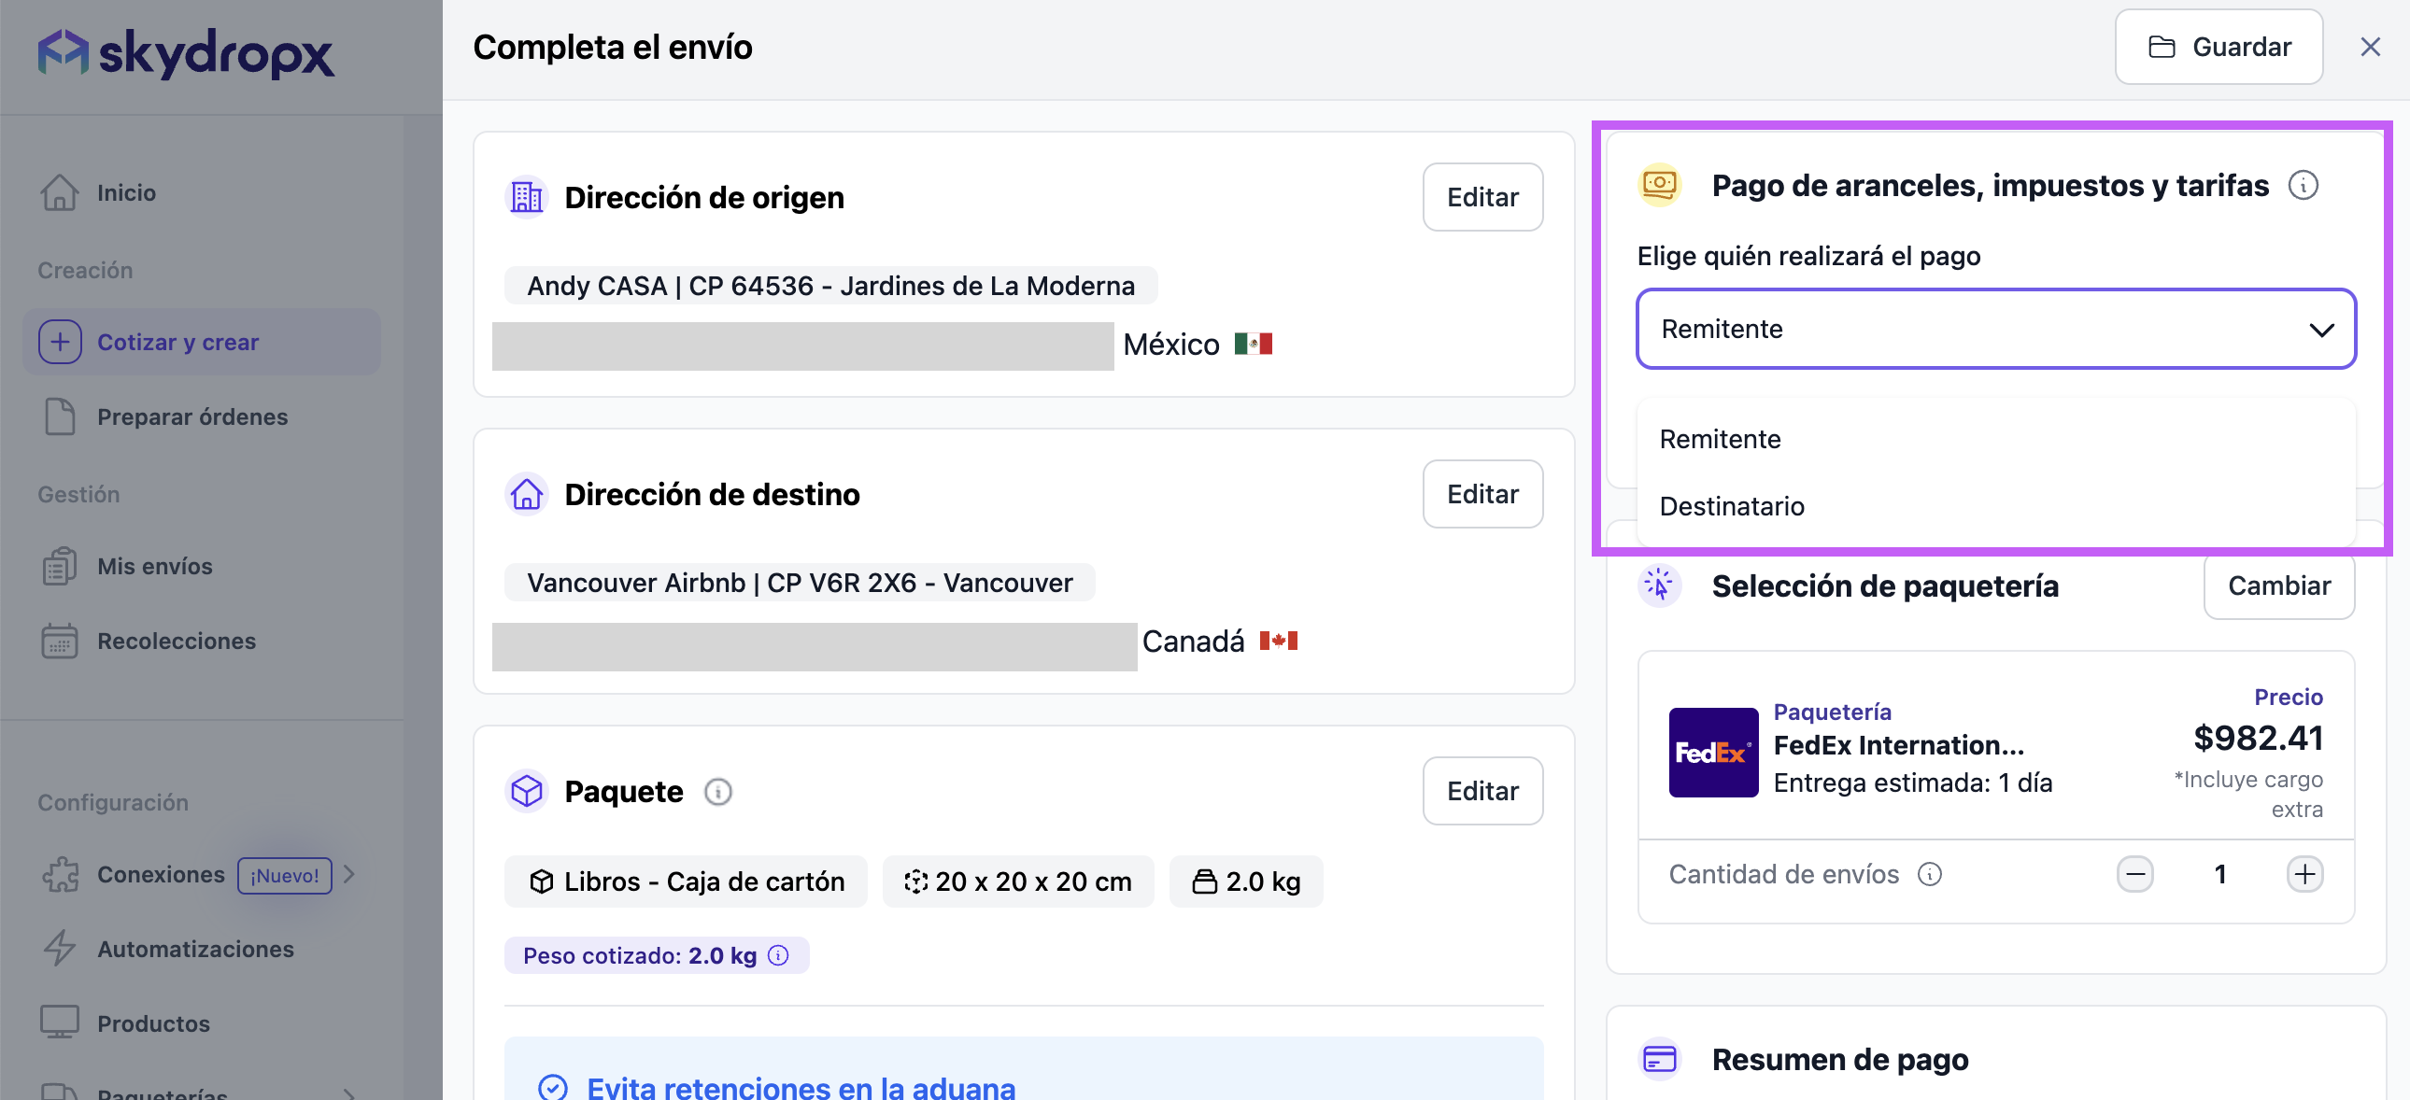
Task: Click info icon beside aranceles heading
Action: (x=2303, y=185)
